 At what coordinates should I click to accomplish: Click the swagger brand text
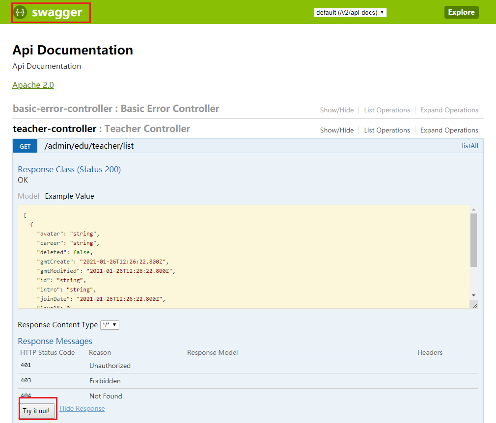pyautogui.click(x=57, y=12)
